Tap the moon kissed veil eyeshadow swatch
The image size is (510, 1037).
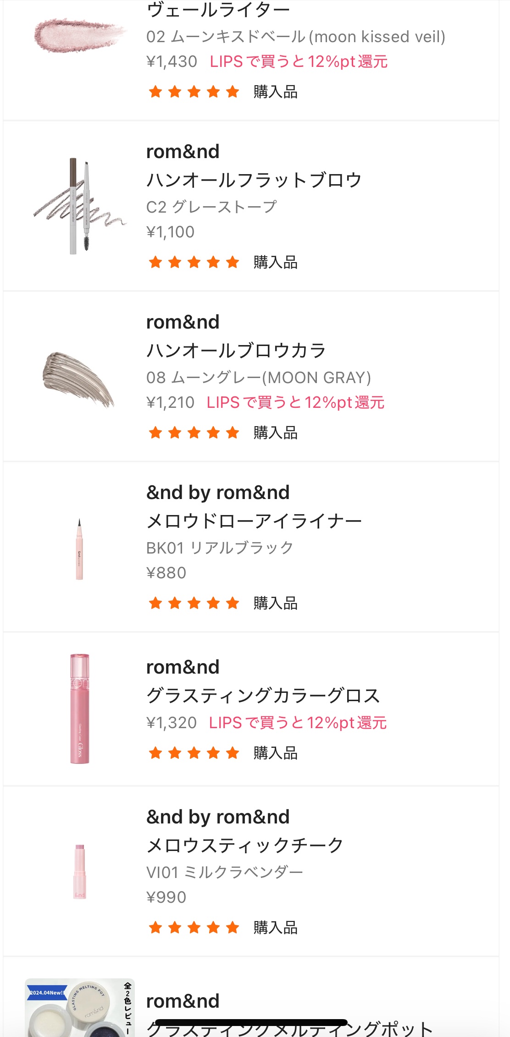[79, 35]
